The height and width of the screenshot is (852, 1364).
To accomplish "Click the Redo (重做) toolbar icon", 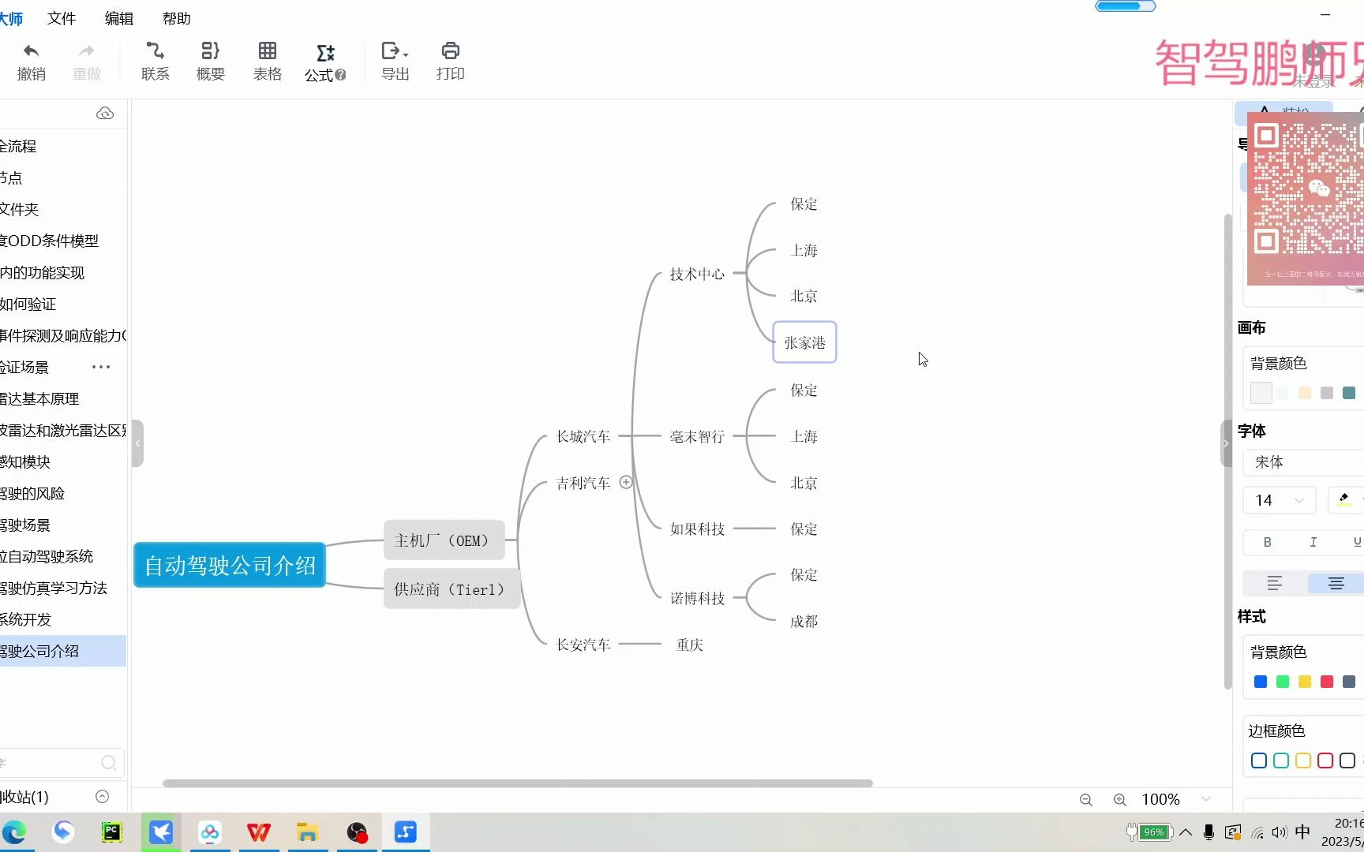I will click(87, 62).
